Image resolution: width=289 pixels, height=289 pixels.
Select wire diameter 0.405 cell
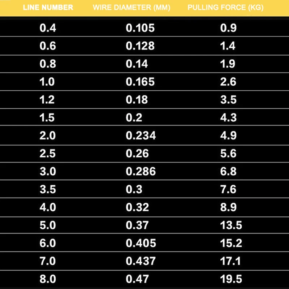pyautogui.click(x=141, y=243)
